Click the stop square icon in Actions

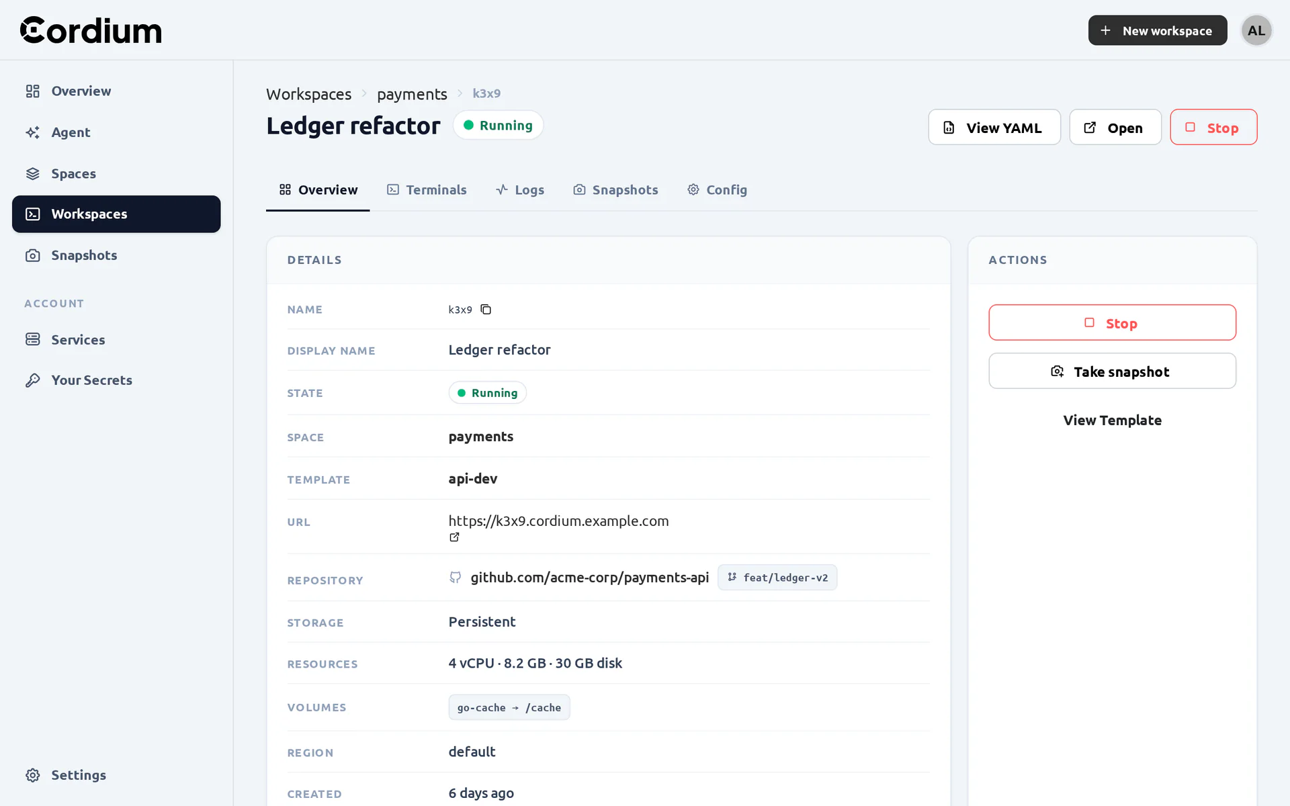tap(1089, 323)
